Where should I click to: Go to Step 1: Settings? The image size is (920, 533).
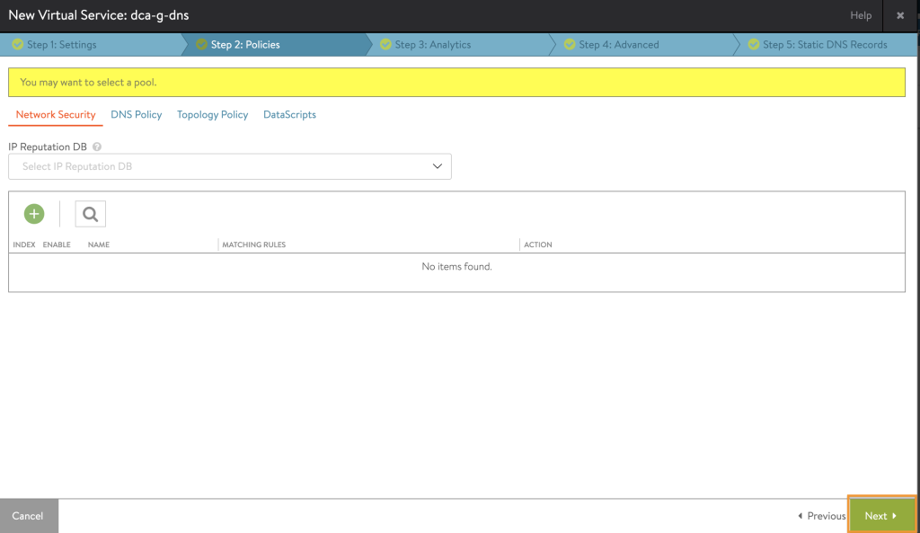(x=62, y=45)
